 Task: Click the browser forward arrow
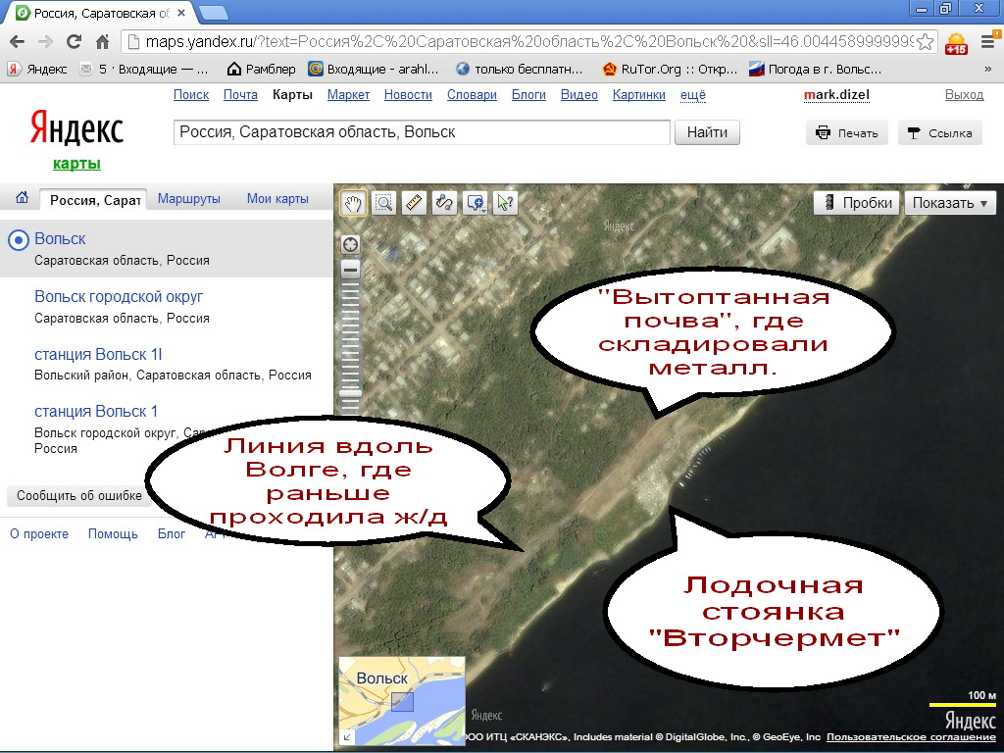pos(45,42)
